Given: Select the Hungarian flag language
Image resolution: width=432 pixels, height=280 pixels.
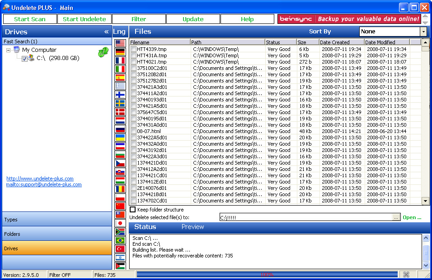Looking at the screenshot, I should click(120, 180).
